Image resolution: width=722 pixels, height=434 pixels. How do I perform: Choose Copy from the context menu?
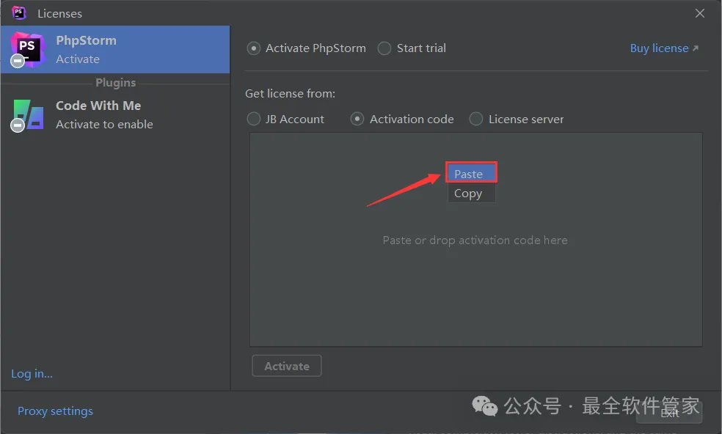[x=472, y=194]
